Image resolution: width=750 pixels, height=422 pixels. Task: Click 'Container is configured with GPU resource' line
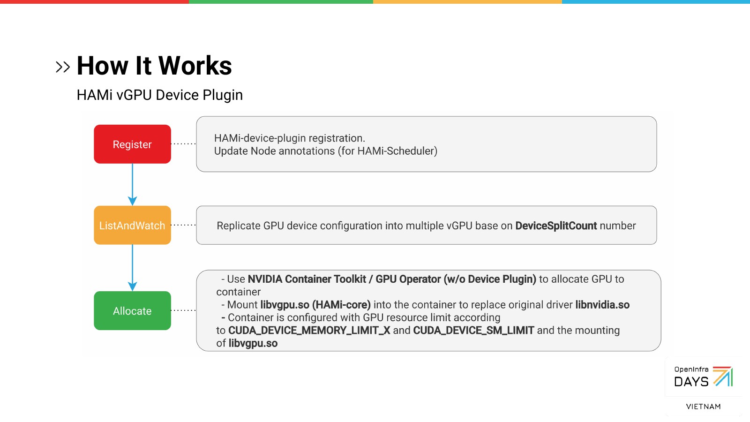click(x=361, y=317)
